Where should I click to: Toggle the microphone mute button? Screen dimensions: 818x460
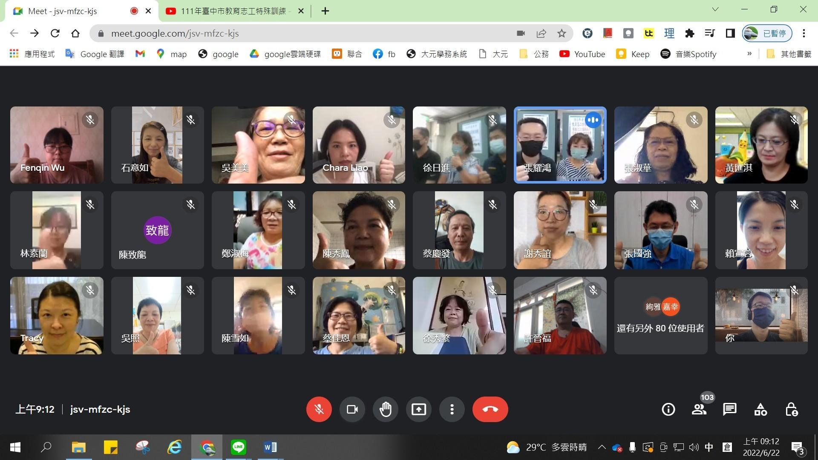319,409
